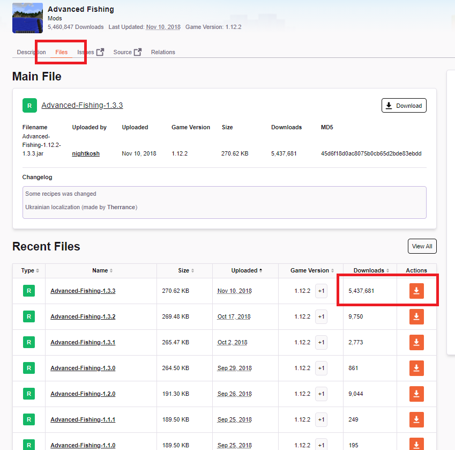Sort table by Name column
Image resolution: width=455 pixels, height=450 pixels.
102,270
